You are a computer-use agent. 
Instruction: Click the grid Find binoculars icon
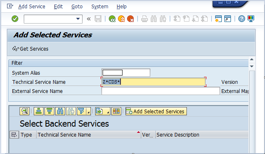60,111
